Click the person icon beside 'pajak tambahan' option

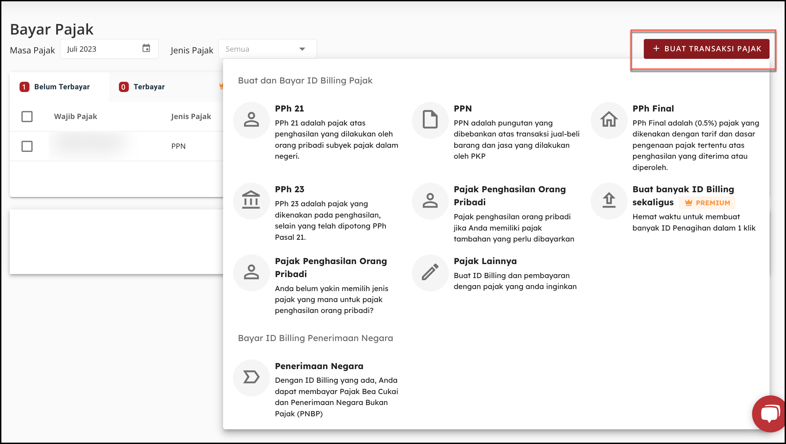click(x=430, y=201)
